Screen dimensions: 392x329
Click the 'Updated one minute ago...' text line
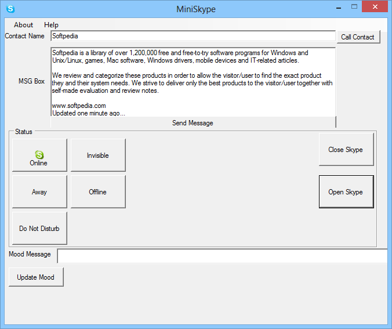click(x=89, y=113)
